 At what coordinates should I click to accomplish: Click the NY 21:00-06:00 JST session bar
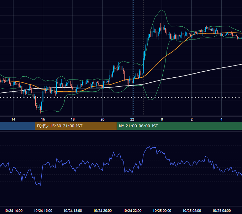click(179, 126)
